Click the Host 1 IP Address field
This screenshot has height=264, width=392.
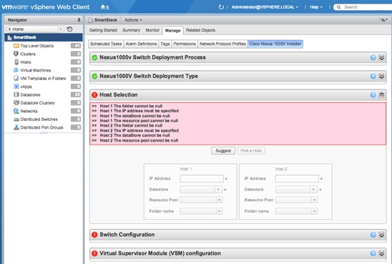202,179
